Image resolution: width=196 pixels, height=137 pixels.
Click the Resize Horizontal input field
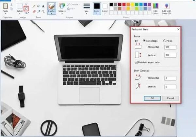point(171,47)
